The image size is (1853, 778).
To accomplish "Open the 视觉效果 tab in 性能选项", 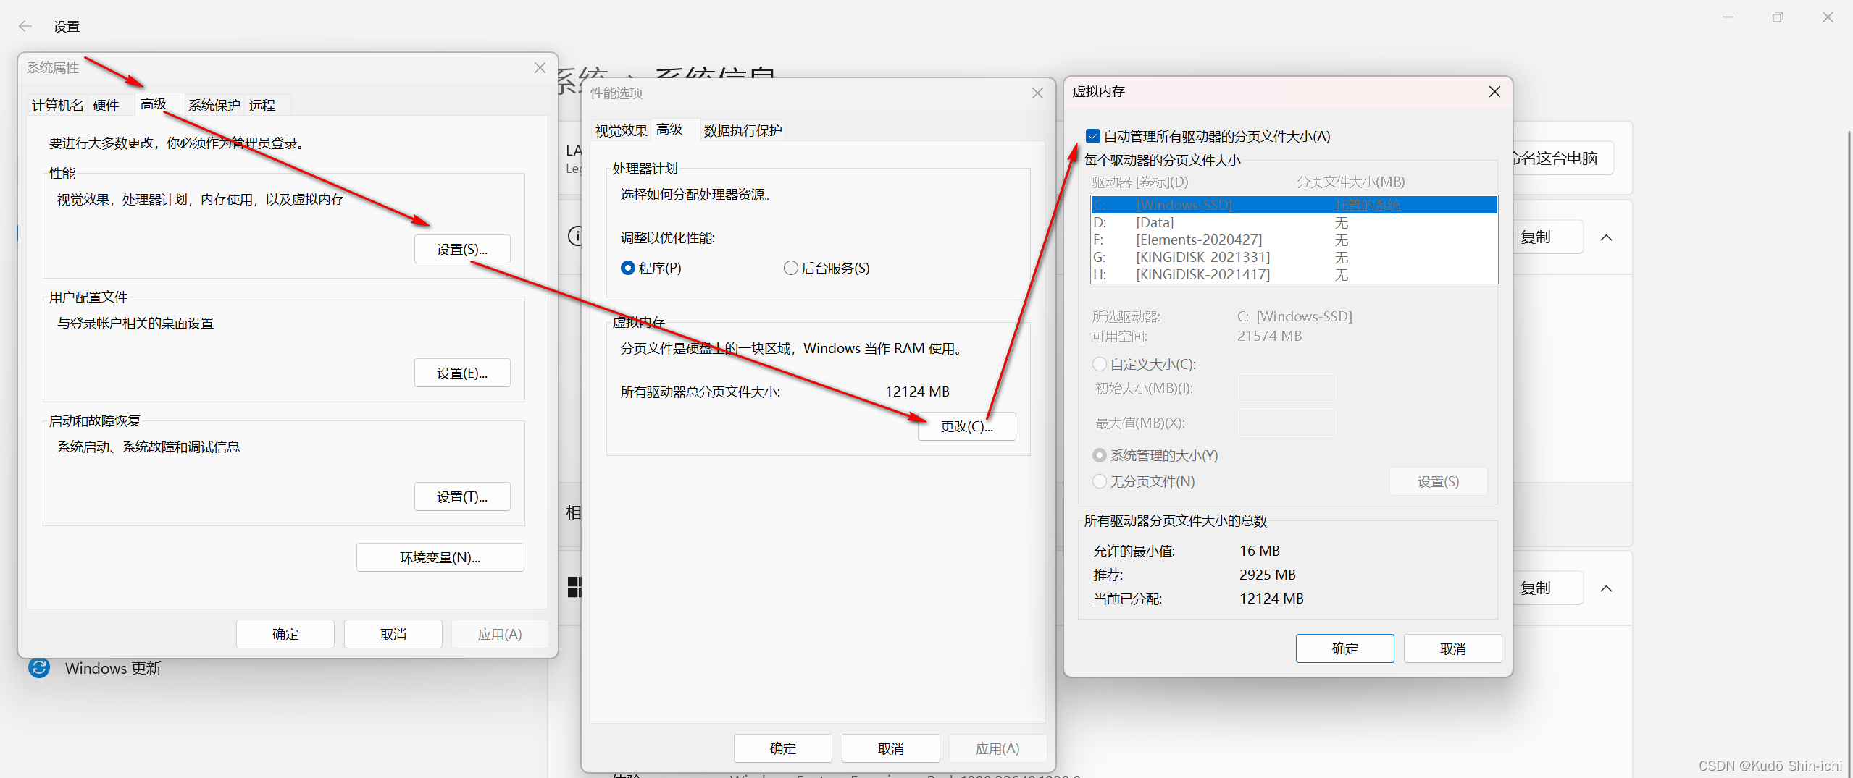I will [x=621, y=130].
